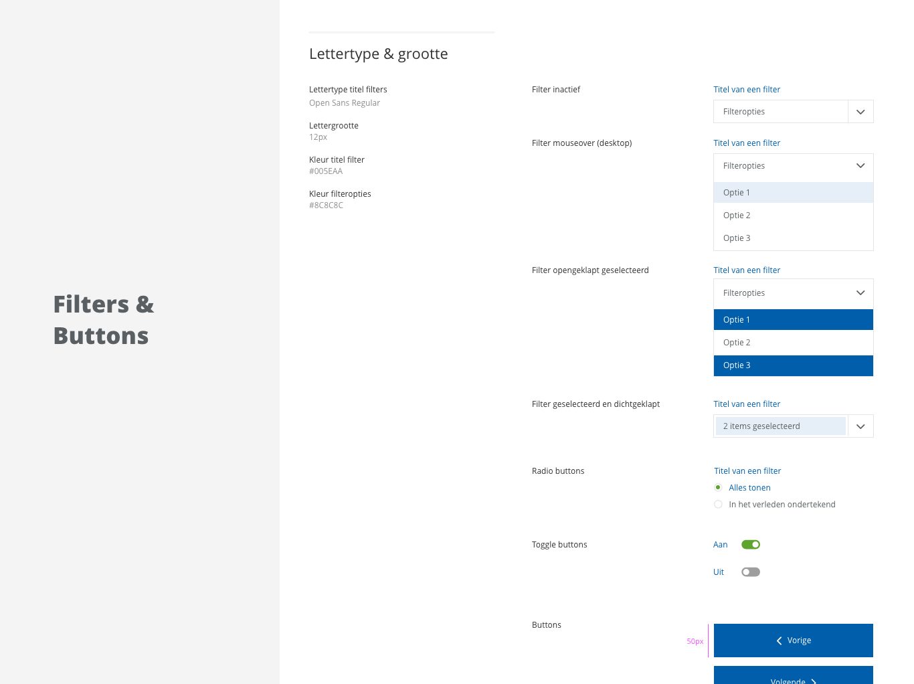The height and width of the screenshot is (684, 914).
Task: Click the left chevron icon in Vorige
Action: click(779, 640)
